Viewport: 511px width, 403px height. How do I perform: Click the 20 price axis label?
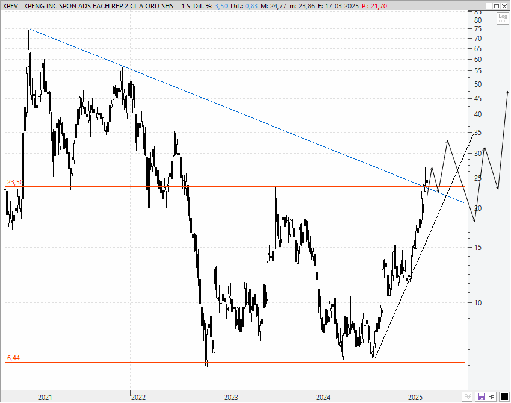click(478, 208)
